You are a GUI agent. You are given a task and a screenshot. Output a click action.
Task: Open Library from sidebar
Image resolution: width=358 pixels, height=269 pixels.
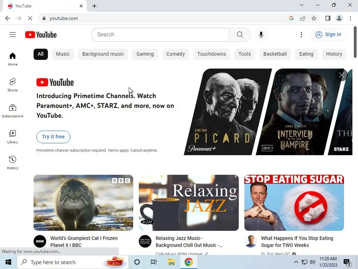13,137
